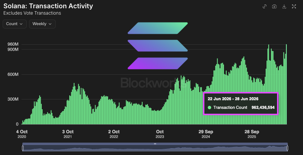Image resolution: width=303 pixels, height=155 pixels.
Task: Open the Count dropdown
Action: (x=15, y=24)
